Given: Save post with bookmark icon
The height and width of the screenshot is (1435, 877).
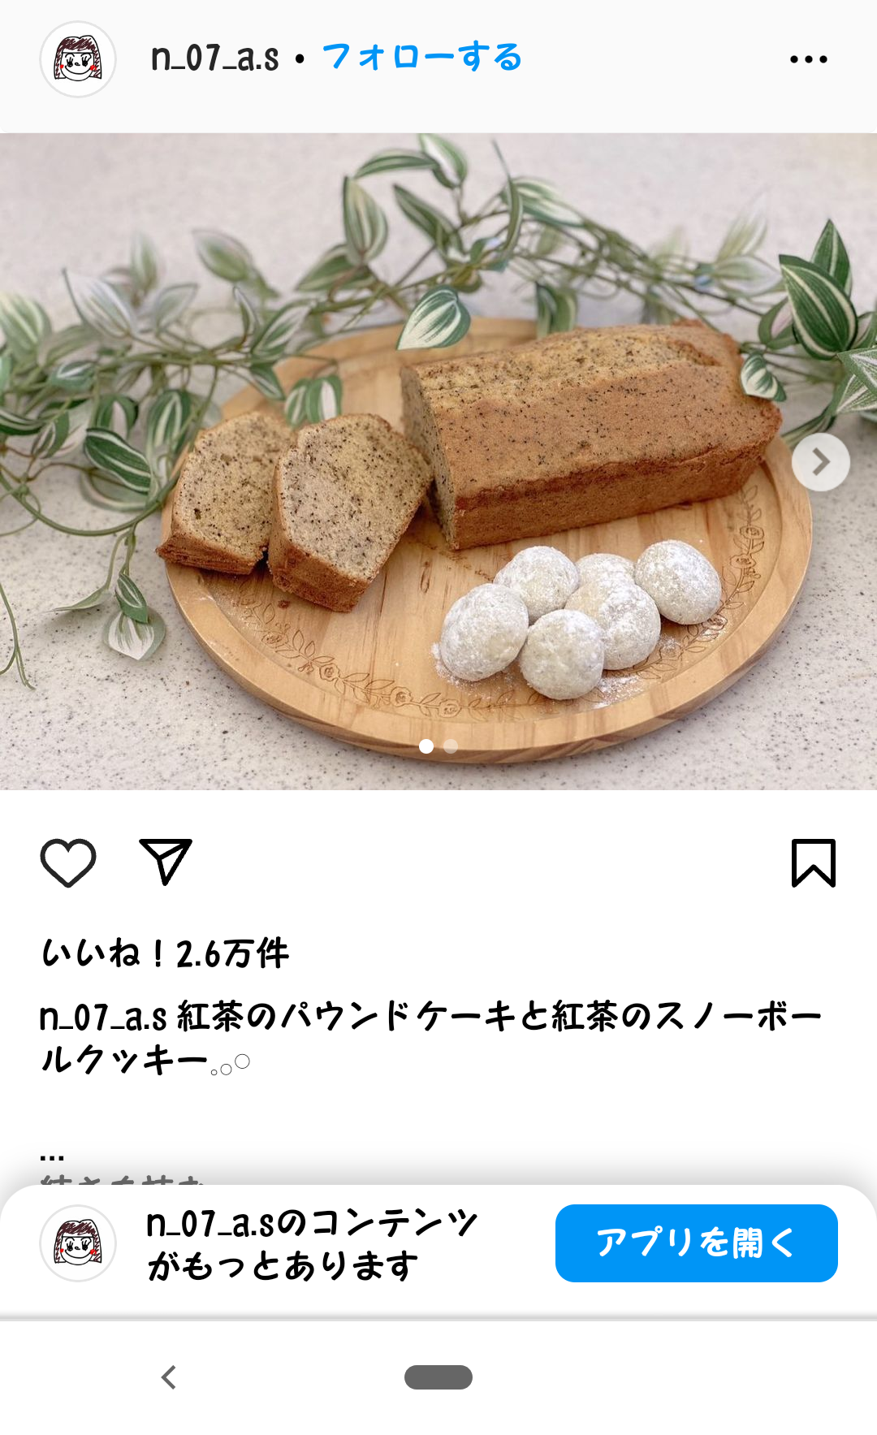Looking at the screenshot, I should (x=813, y=862).
